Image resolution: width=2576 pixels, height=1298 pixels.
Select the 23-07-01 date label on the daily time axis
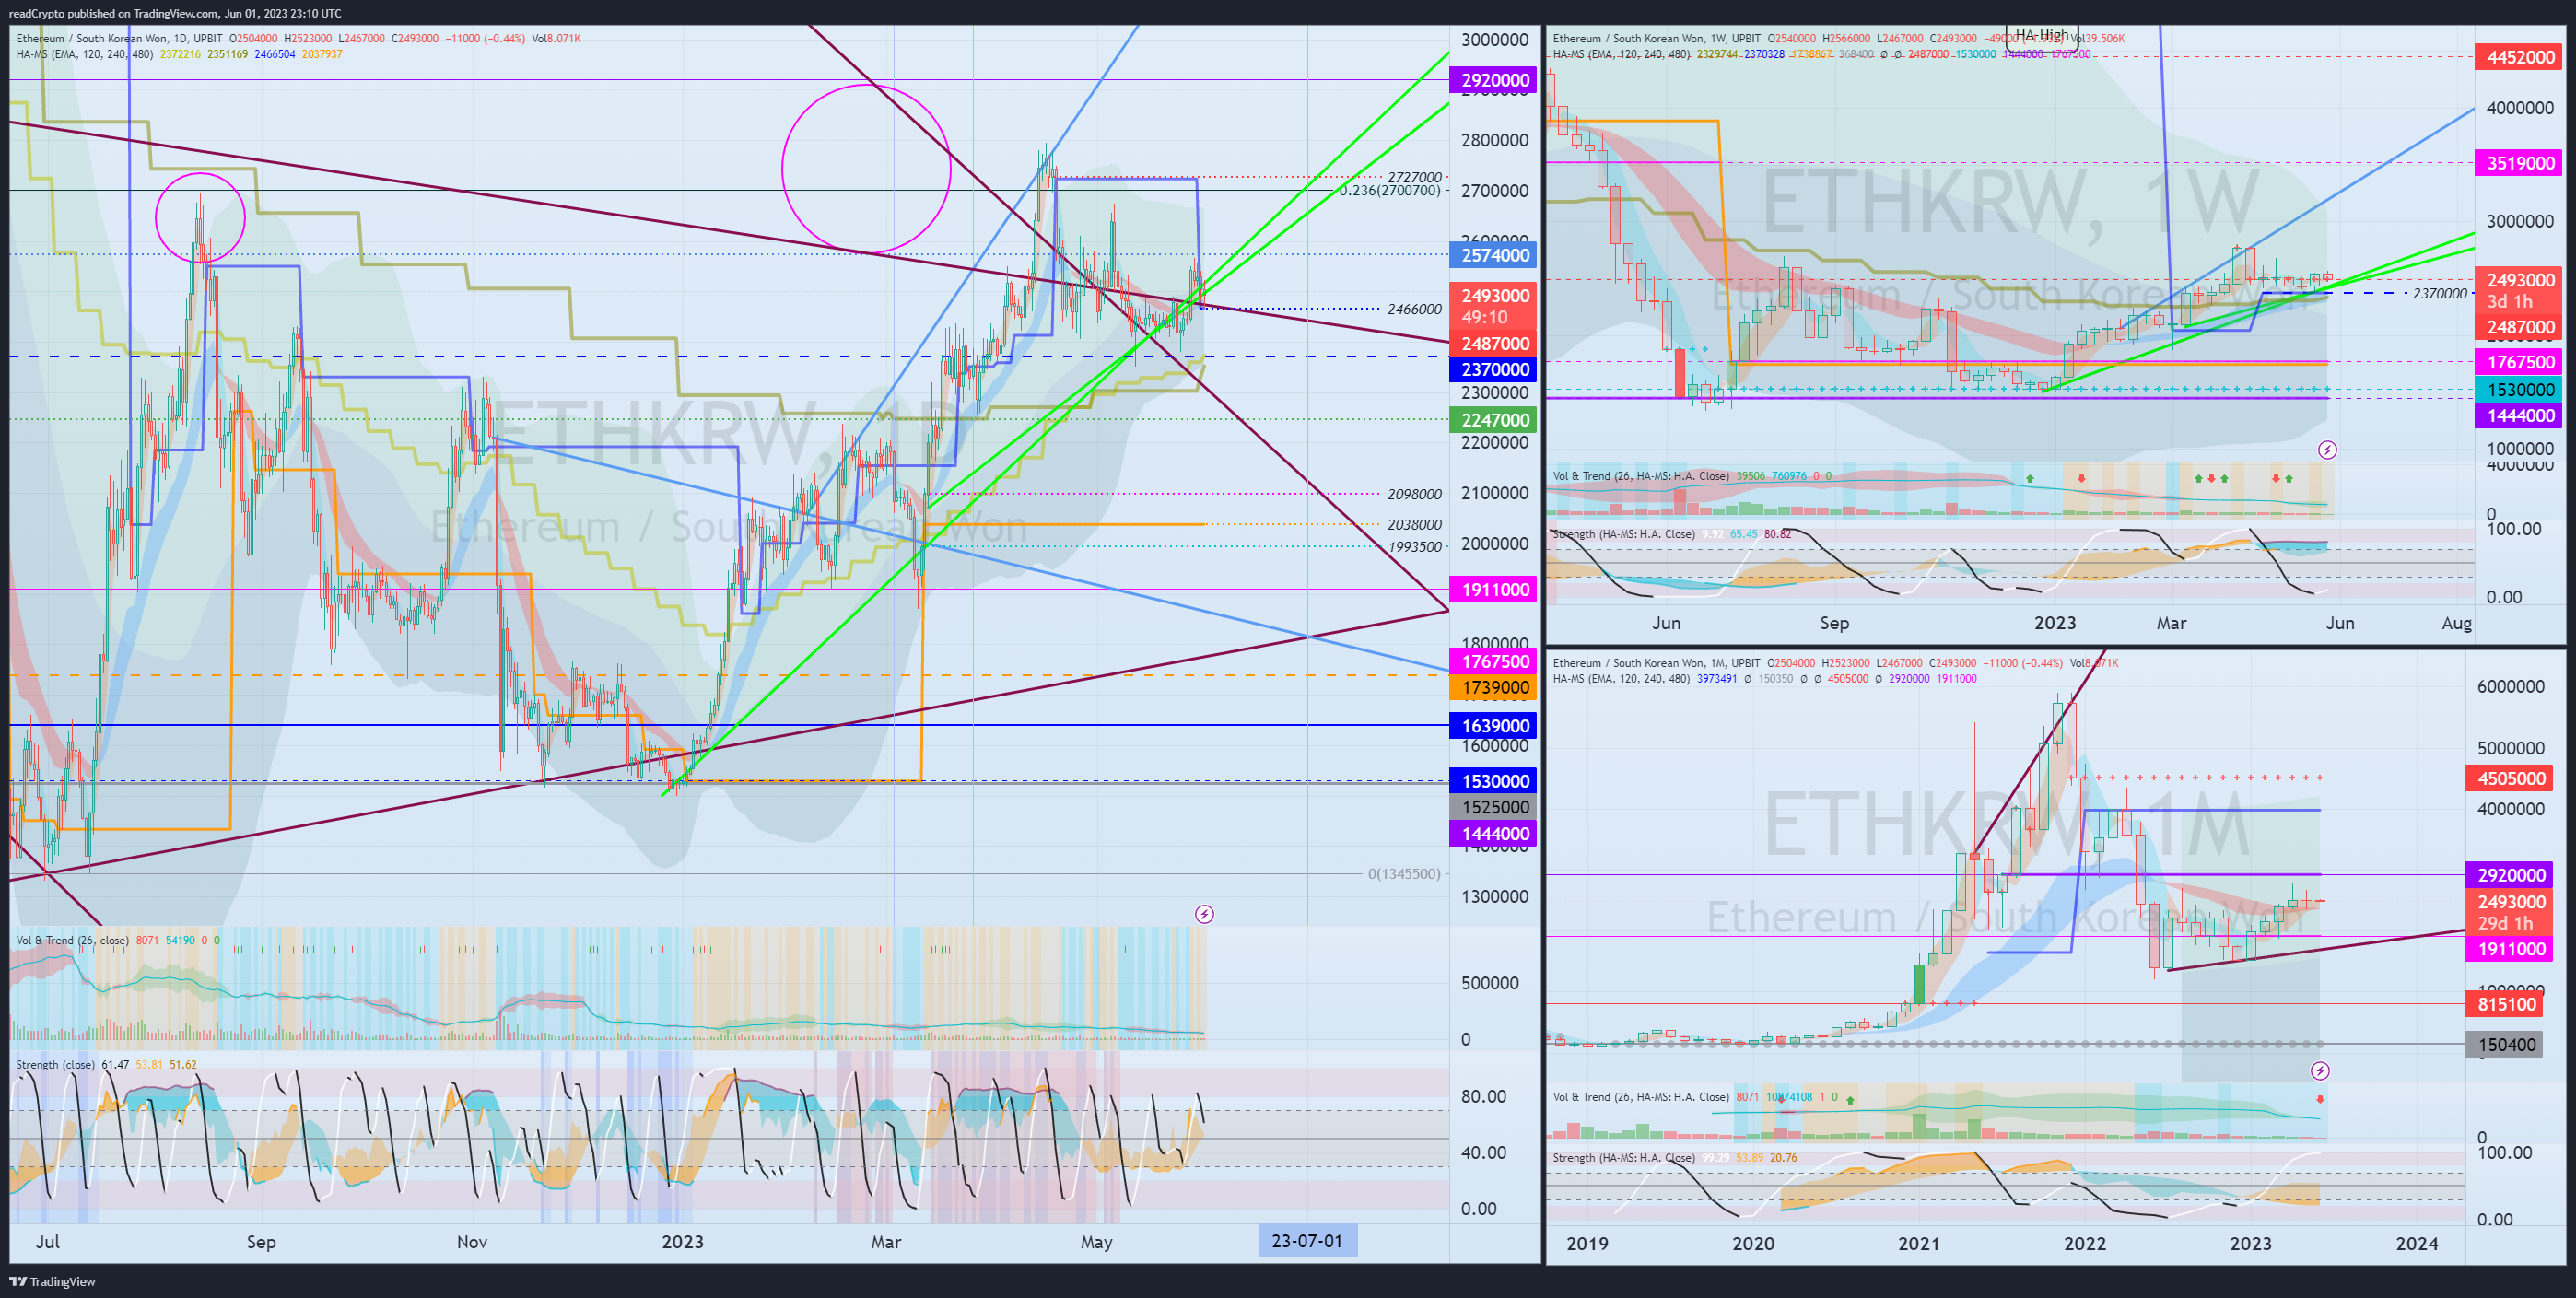1307,1241
